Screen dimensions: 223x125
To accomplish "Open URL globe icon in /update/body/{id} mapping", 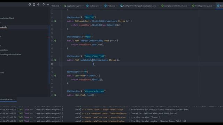I will coord(82,56).
